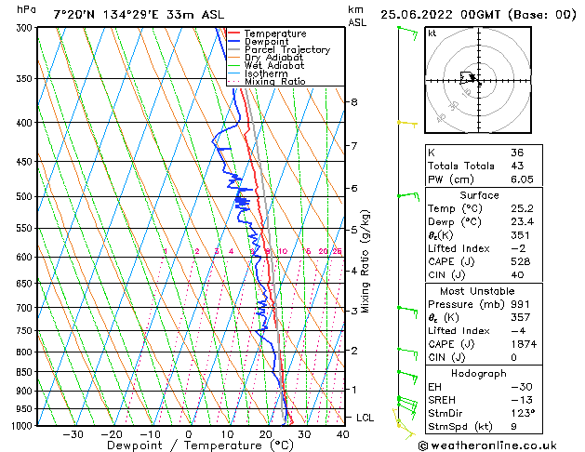Click the yellow wind barb at 400 hPa
This screenshot has width=585, height=452.
tap(407, 124)
